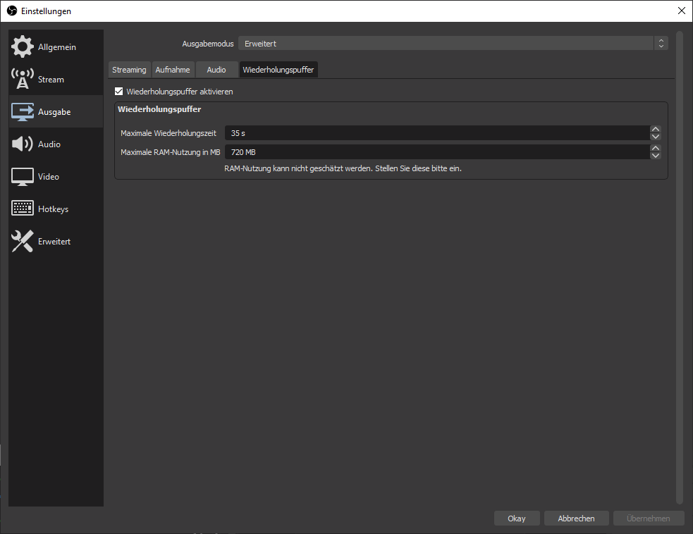Click the OBS logo in title bar
The width and height of the screenshot is (693, 534).
tap(11, 11)
